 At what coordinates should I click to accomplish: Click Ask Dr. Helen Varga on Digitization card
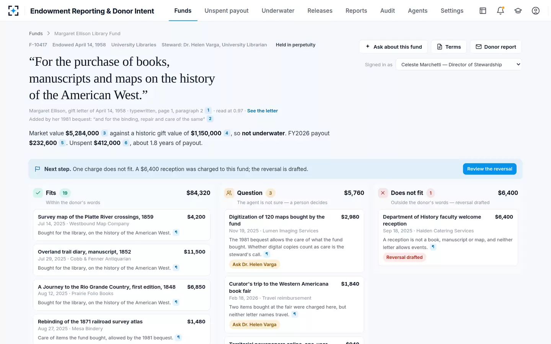[x=254, y=264]
